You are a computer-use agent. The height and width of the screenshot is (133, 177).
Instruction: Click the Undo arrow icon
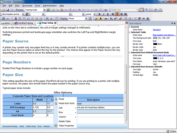click(79, 10)
